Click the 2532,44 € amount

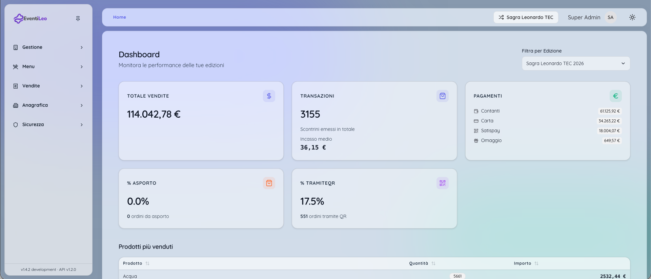click(613, 276)
